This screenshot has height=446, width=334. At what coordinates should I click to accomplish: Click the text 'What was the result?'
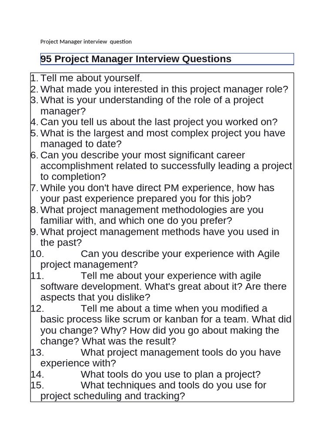coord(129,341)
